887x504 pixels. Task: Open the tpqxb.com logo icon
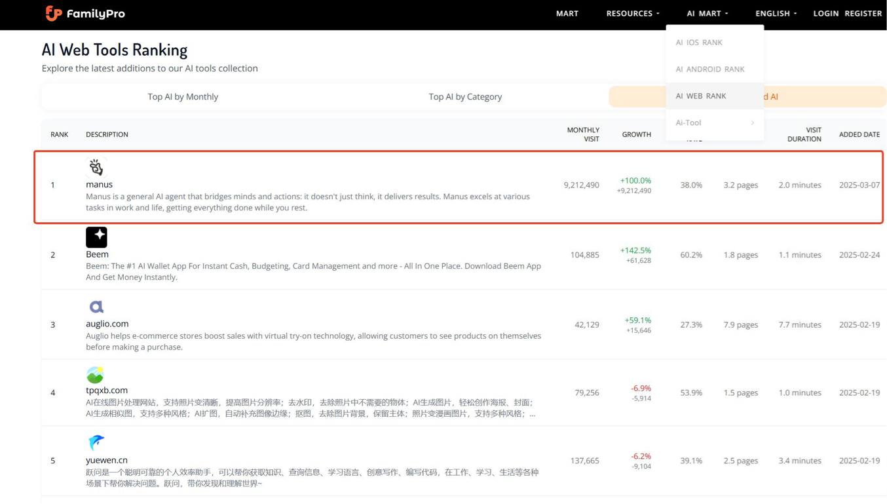[x=95, y=374]
